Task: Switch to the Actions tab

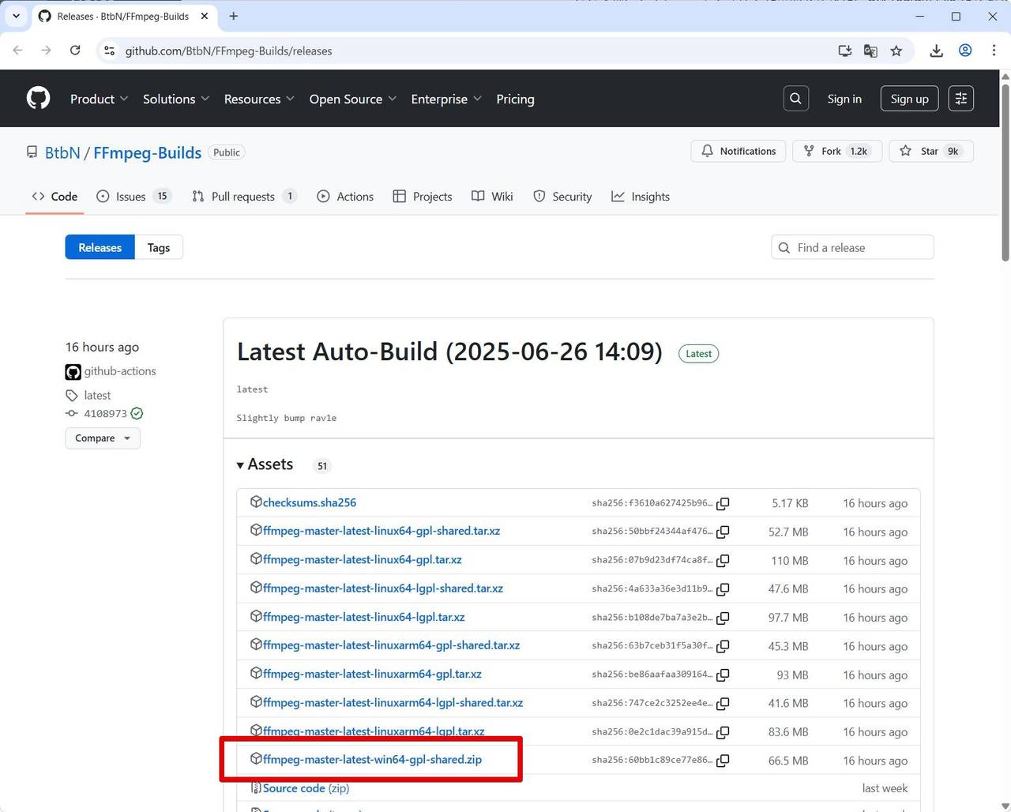Action: [345, 197]
